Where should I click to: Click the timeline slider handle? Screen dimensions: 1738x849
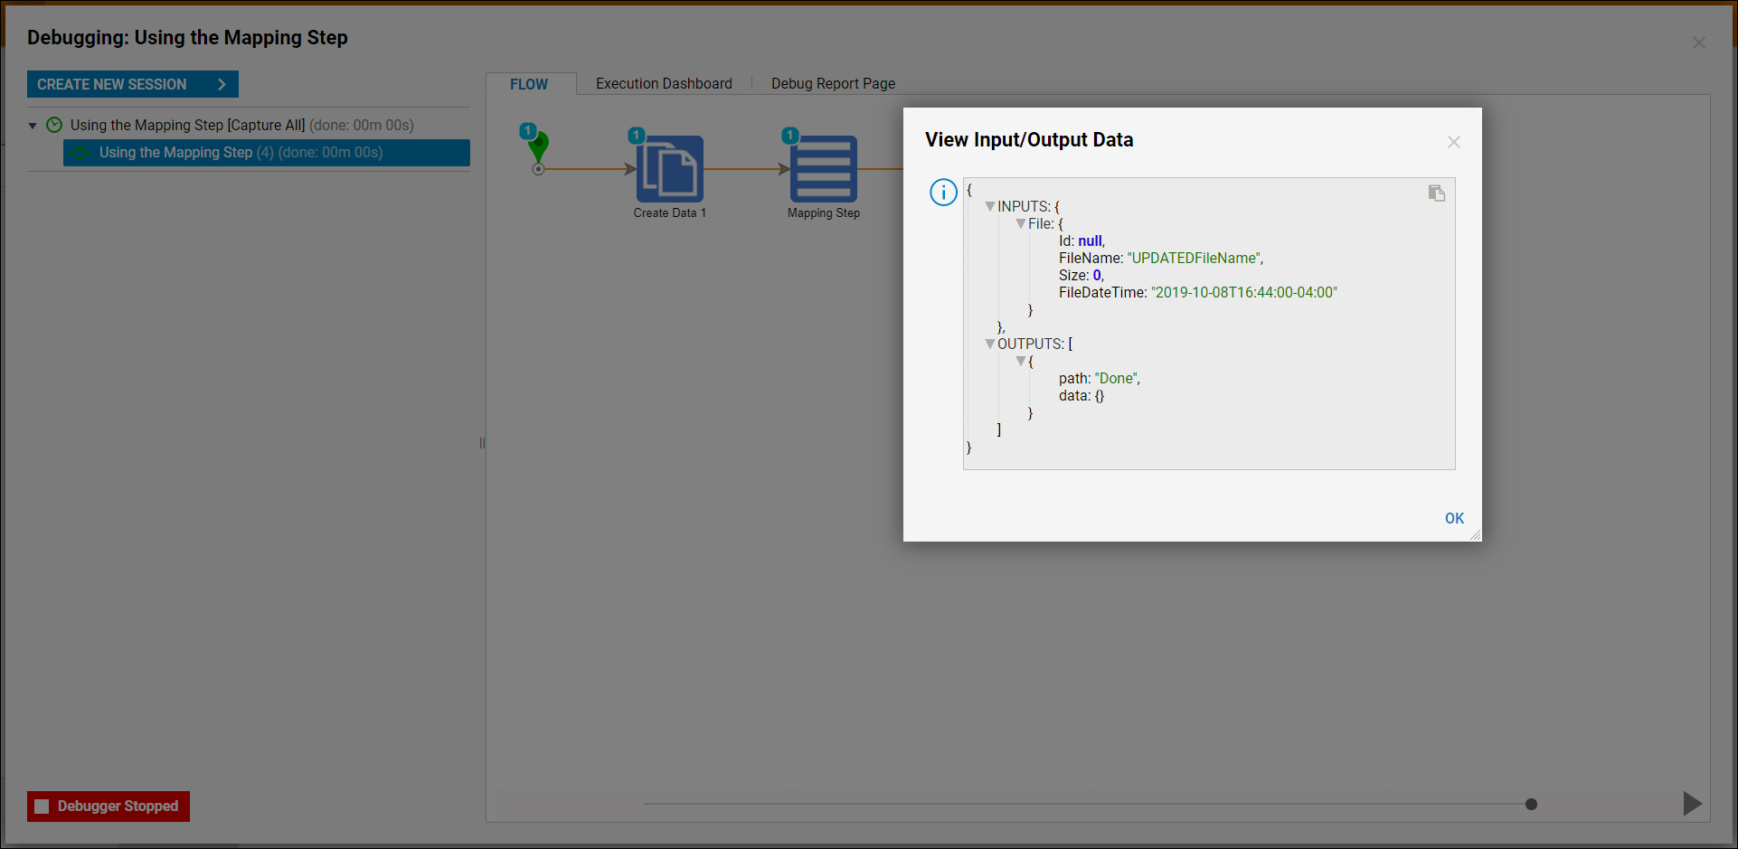(x=1531, y=804)
